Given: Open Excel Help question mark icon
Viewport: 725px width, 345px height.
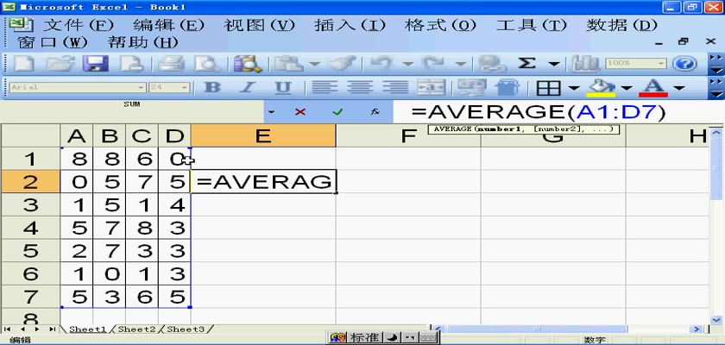Looking at the screenshot, I should point(684,64).
